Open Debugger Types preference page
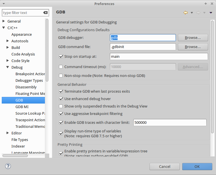 (29, 80)
